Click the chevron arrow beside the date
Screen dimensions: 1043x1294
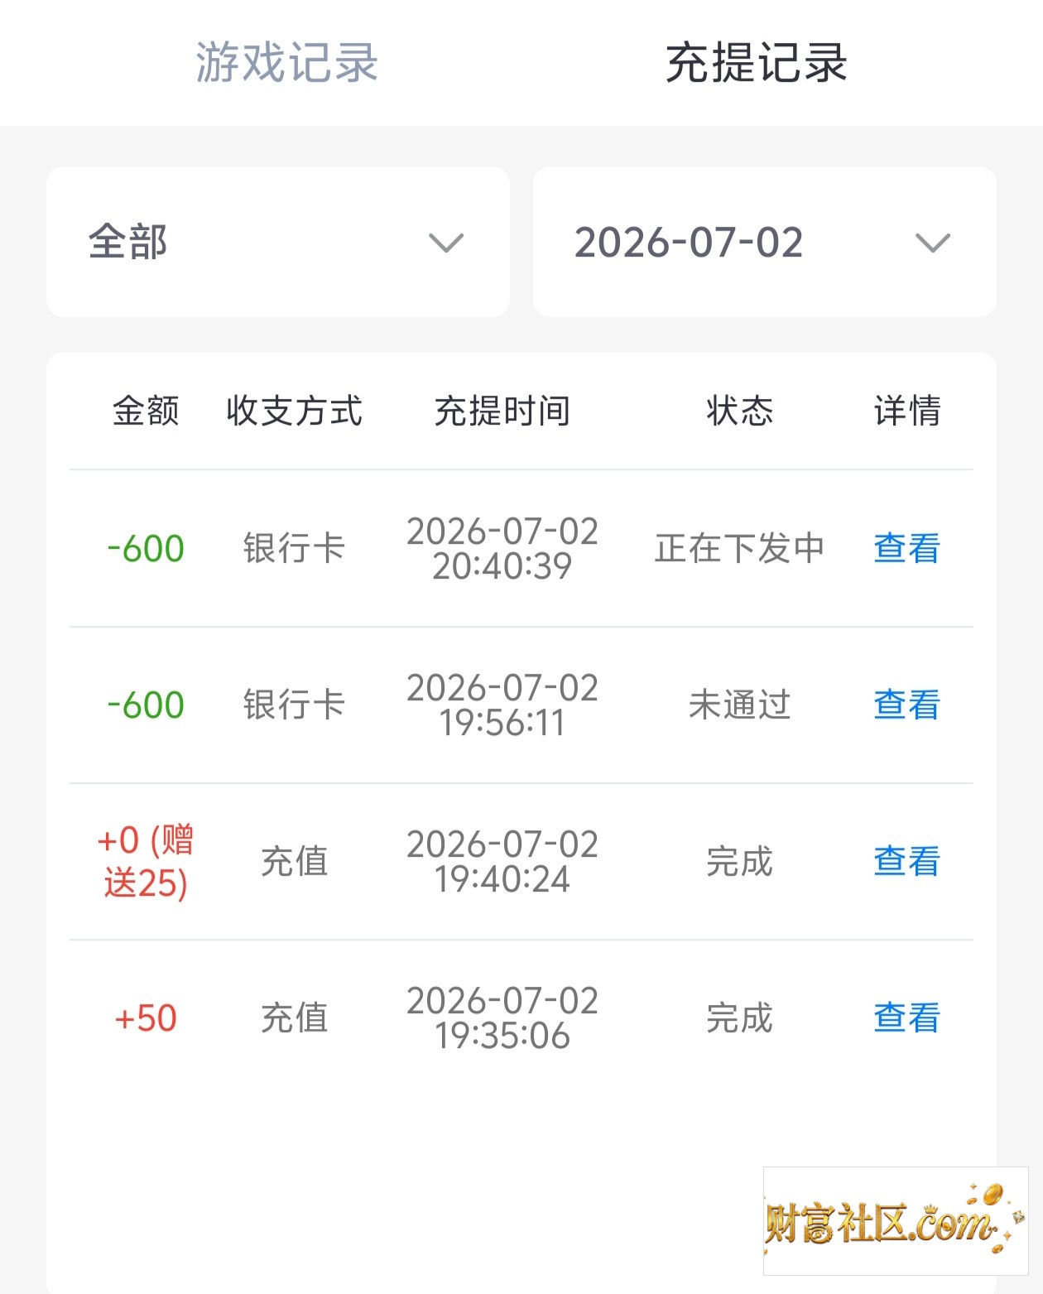click(933, 243)
